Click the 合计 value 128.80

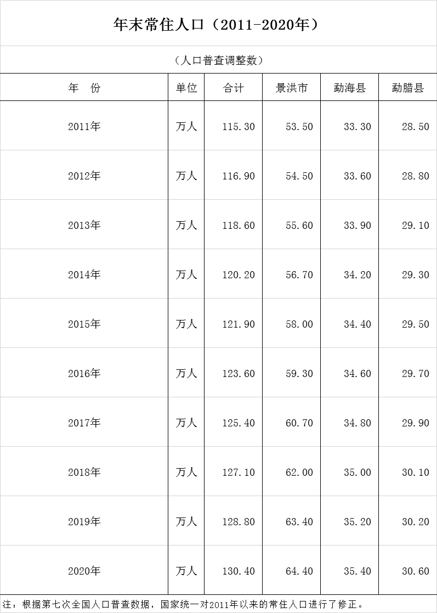tap(239, 522)
